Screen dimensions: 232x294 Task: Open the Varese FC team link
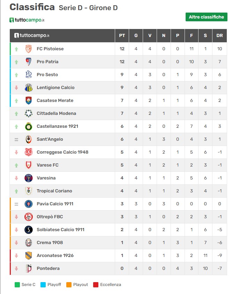[47, 165]
